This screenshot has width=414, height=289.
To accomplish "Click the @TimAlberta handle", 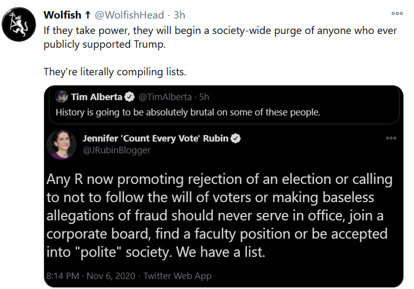I will pyautogui.click(x=165, y=97).
